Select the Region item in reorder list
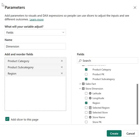The width and height of the screenshot is (140, 140). 35,73
